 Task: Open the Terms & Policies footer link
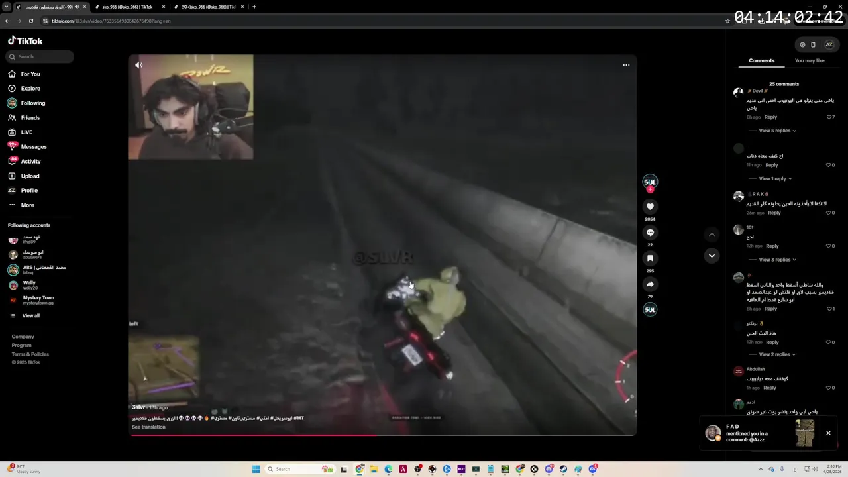coord(30,354)
